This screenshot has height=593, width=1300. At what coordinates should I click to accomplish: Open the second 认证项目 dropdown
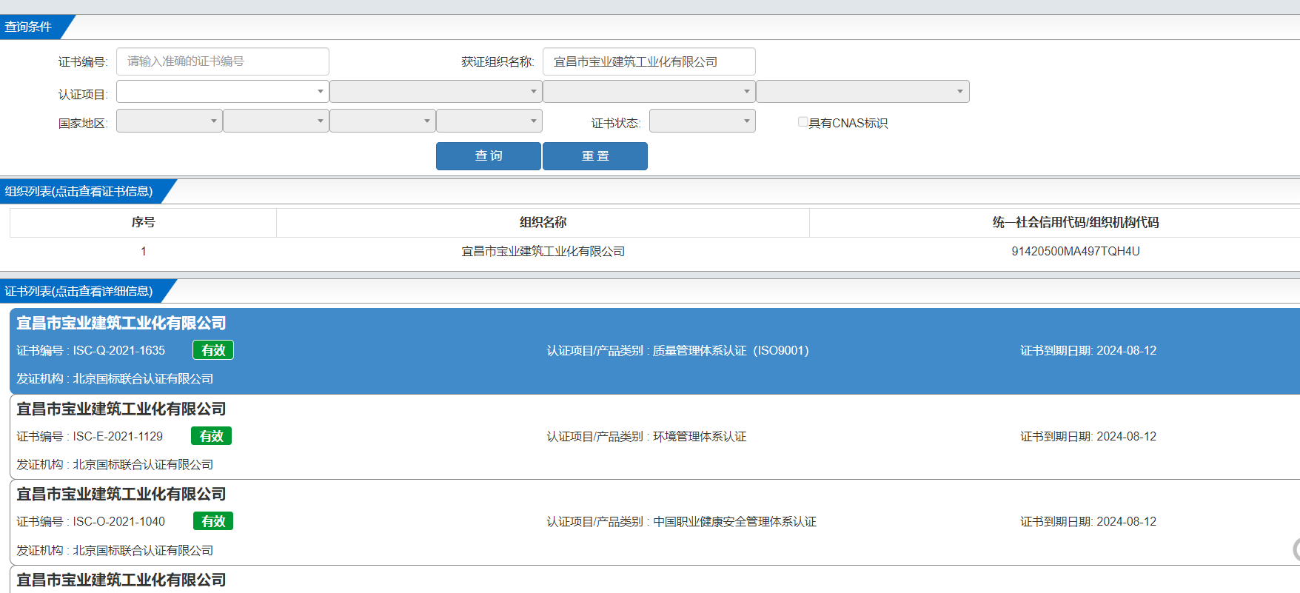[x=435, y=92]
